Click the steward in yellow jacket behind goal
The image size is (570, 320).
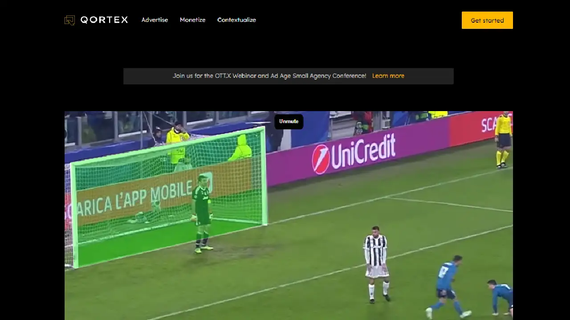point(177,141)
